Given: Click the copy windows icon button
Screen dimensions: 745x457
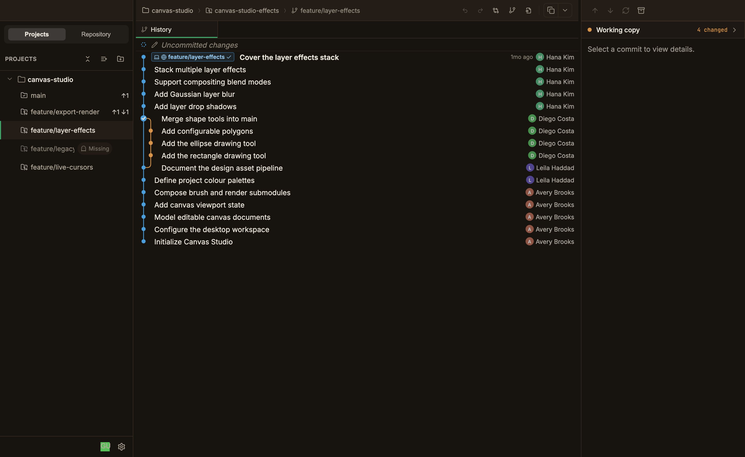Looking at the screenshot, I should point(551,11).
